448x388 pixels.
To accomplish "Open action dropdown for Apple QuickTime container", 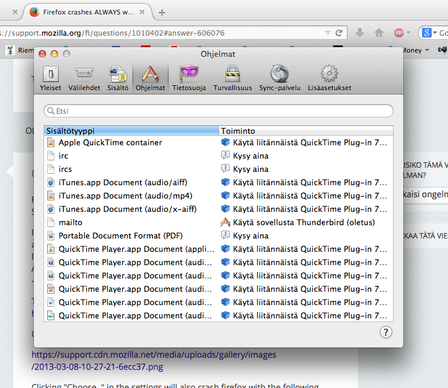I will pyautogui.click(x=306, y=142).
